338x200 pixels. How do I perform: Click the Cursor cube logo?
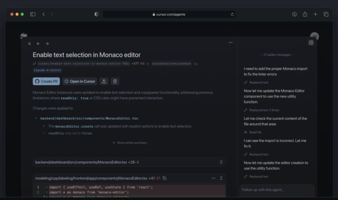pos(24,35)
